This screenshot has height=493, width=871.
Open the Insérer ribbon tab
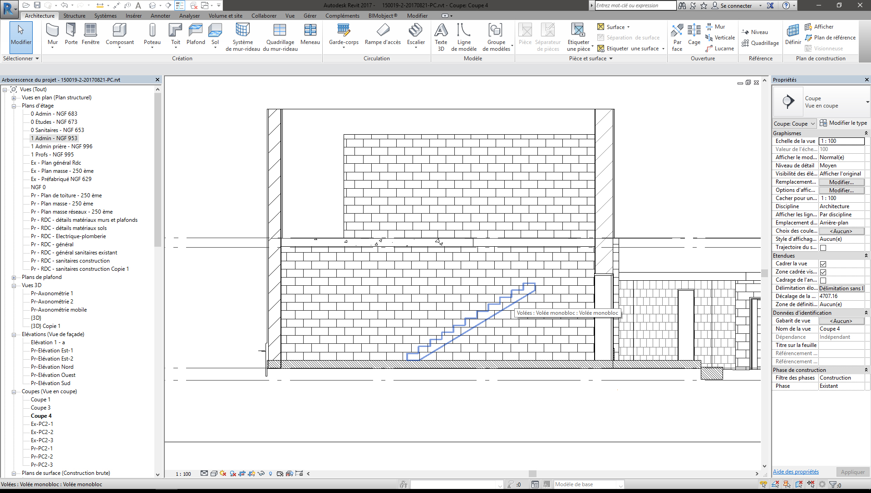coord(133,16)
